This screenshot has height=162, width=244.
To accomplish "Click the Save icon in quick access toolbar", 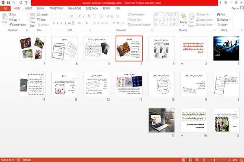I will (9, 2).
